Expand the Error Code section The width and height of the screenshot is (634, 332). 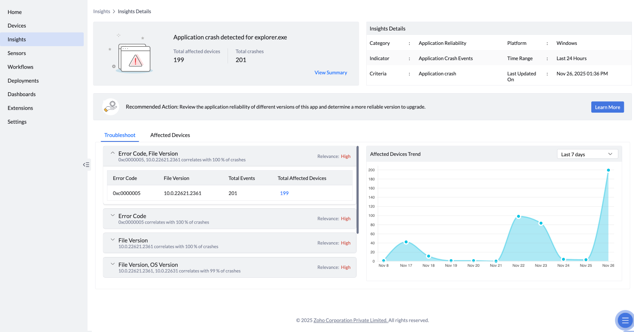(113, 216)
